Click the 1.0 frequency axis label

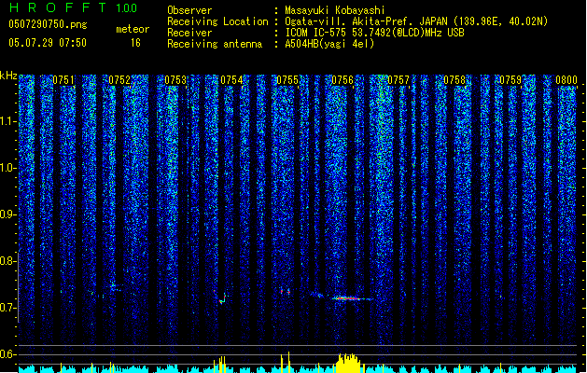pyautogui.click(x=8, y=168)
